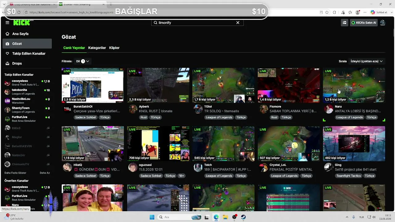Open offline channel EliEsS
The width and height of the screenshot is (395, 222).
[27, 128]
